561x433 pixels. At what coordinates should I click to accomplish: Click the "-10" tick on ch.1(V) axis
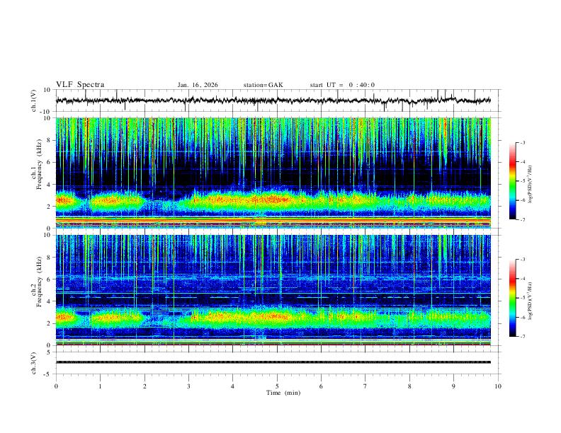click(47, 112)
